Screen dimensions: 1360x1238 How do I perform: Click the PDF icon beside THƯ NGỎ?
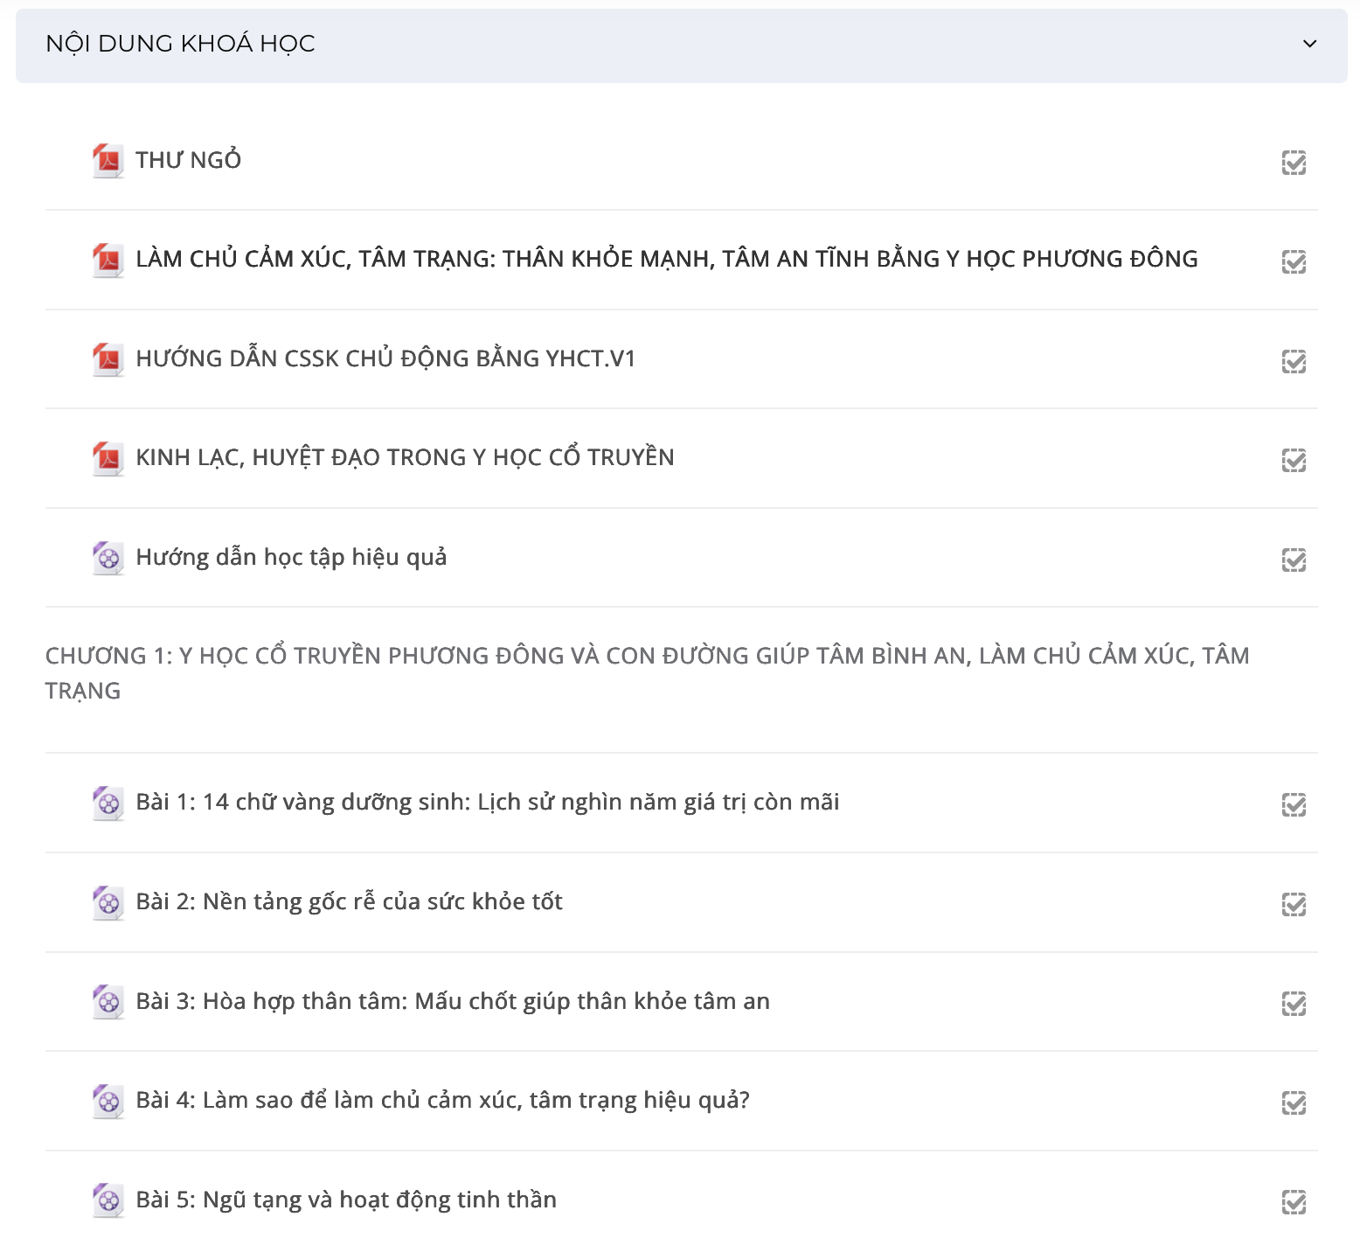click(x=108, y=161)
